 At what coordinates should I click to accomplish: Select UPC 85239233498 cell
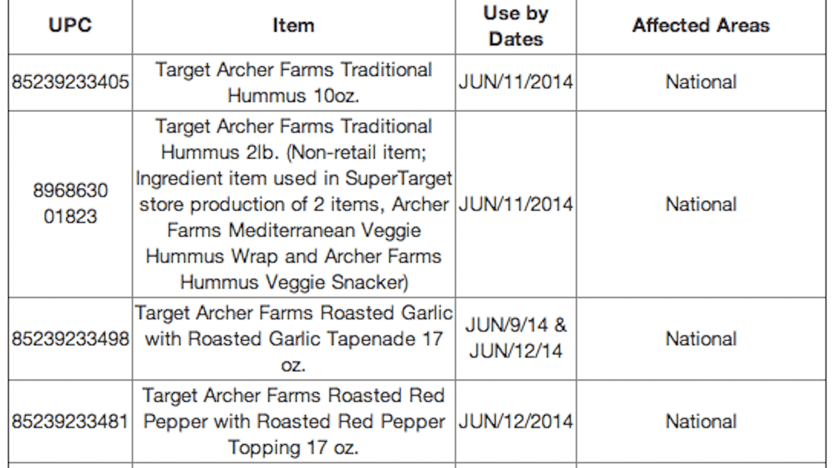[70, 339]
